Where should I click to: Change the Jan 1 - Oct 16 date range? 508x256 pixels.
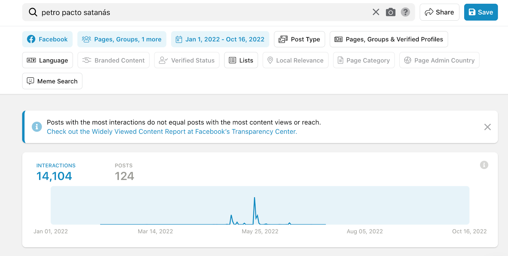pos(220,39)
